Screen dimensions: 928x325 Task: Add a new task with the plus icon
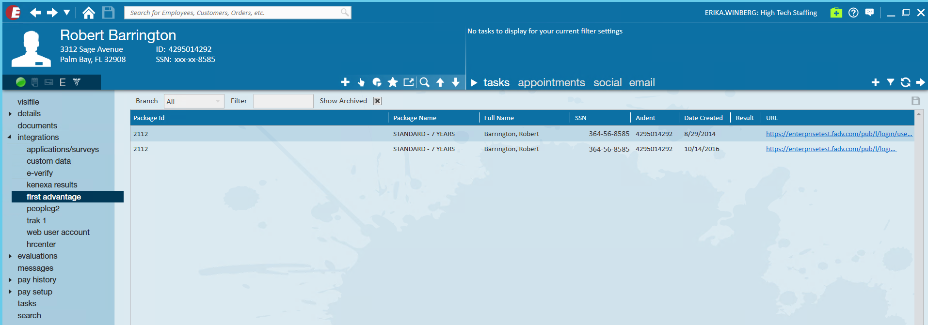coord(876,82)
